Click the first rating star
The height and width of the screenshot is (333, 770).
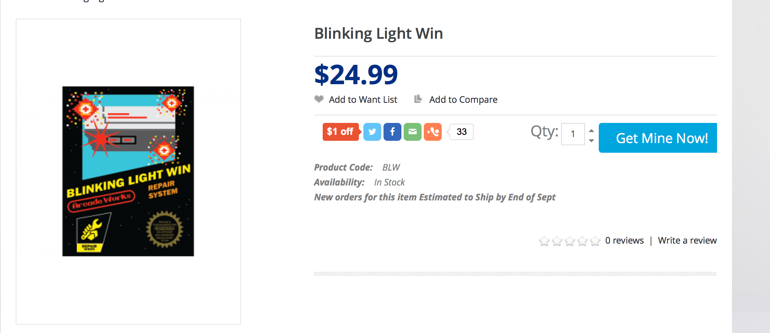click(544, 241)
